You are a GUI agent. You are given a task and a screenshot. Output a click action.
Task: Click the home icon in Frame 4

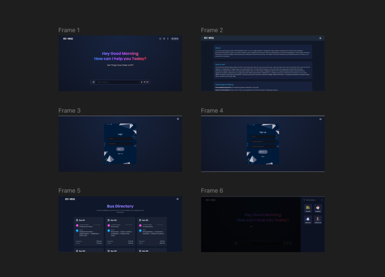point(320,119)
